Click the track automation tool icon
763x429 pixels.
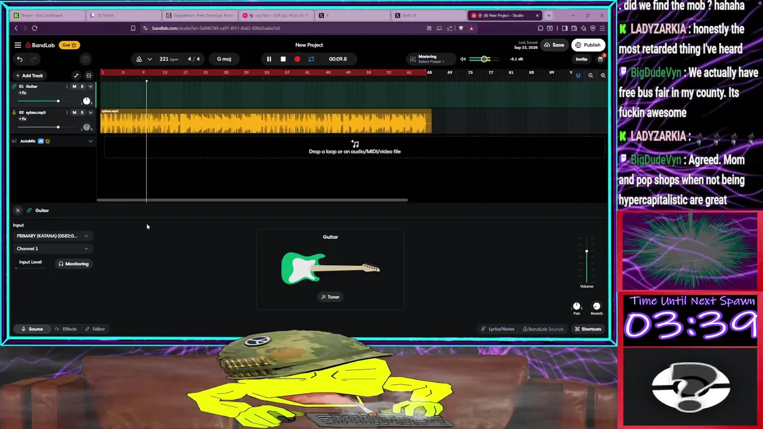76,76
